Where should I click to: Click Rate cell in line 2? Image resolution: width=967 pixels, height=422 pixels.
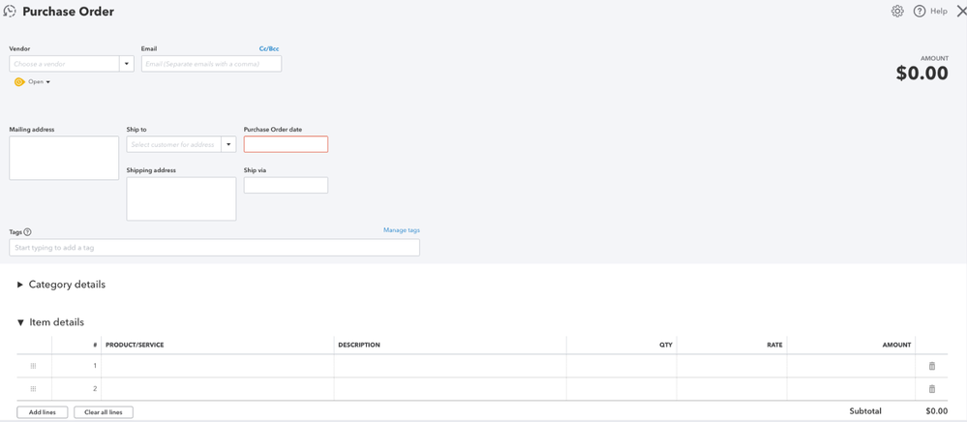[732, 389]
